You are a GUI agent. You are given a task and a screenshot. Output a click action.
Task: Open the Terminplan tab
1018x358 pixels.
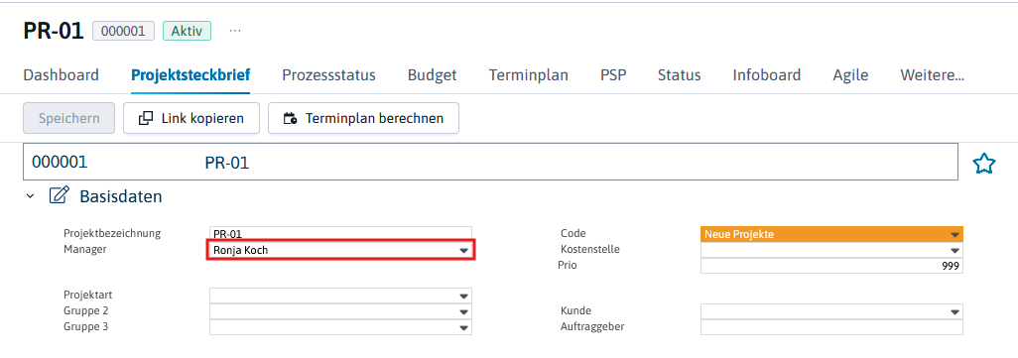[x=529, y=75]
